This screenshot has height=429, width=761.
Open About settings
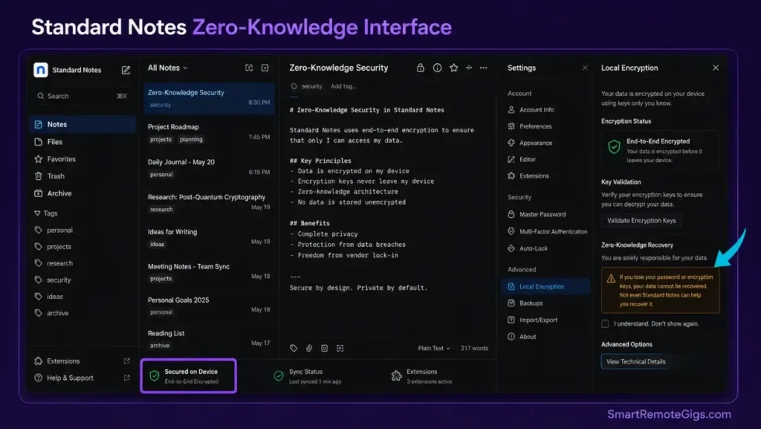pyautogui.click(x=522, y=336)
